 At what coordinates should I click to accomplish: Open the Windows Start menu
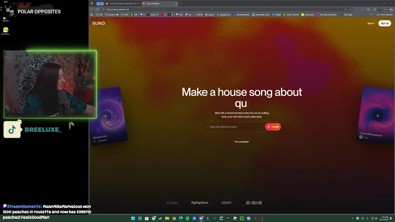pos(133,218)
